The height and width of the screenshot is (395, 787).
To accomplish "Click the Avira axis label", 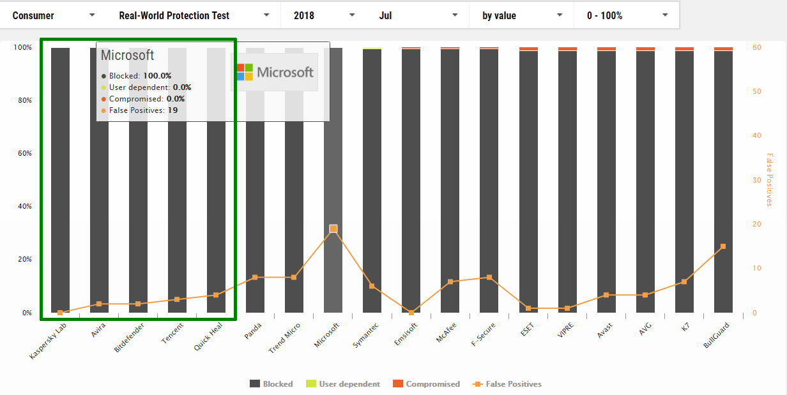I will point(98,329).
